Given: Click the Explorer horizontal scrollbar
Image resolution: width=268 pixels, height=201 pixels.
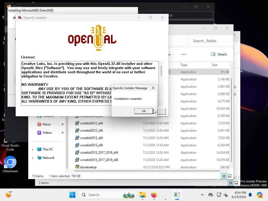Looking at the screenshot, I should coord(147,171).
